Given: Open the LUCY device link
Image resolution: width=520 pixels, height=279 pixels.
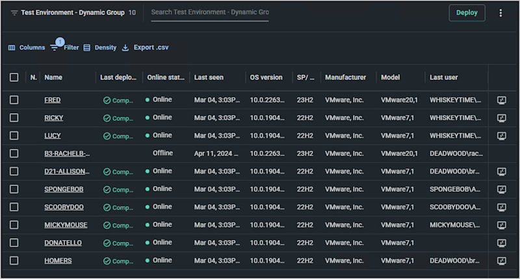Looking at the screenshot, I should (53, 135).
